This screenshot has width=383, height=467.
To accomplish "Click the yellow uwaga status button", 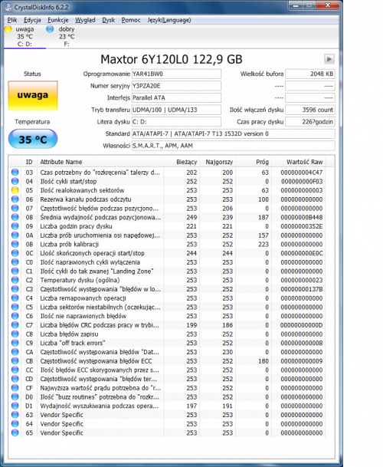I will [x=33, y=96].
